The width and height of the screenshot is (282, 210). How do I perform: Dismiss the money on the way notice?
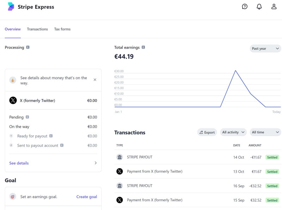95,80
